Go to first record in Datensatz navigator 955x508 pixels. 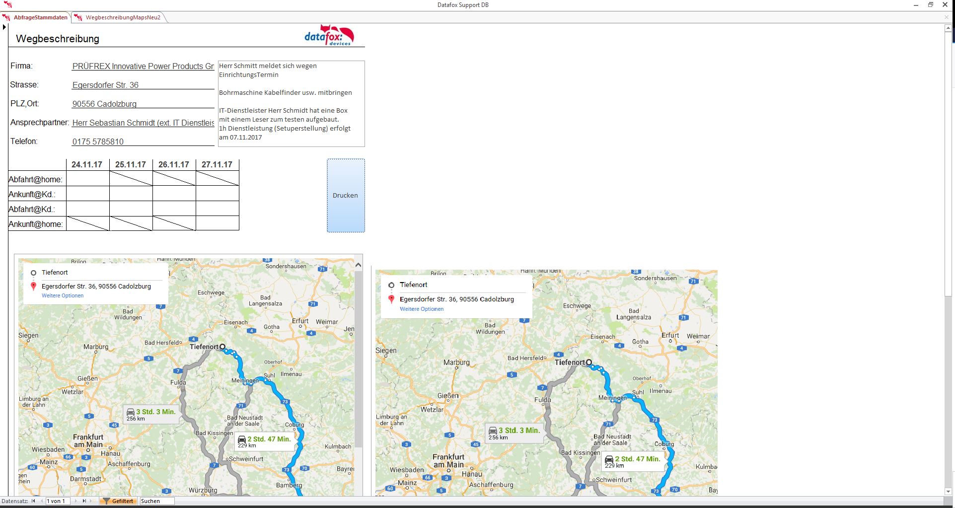coord(33,501)
